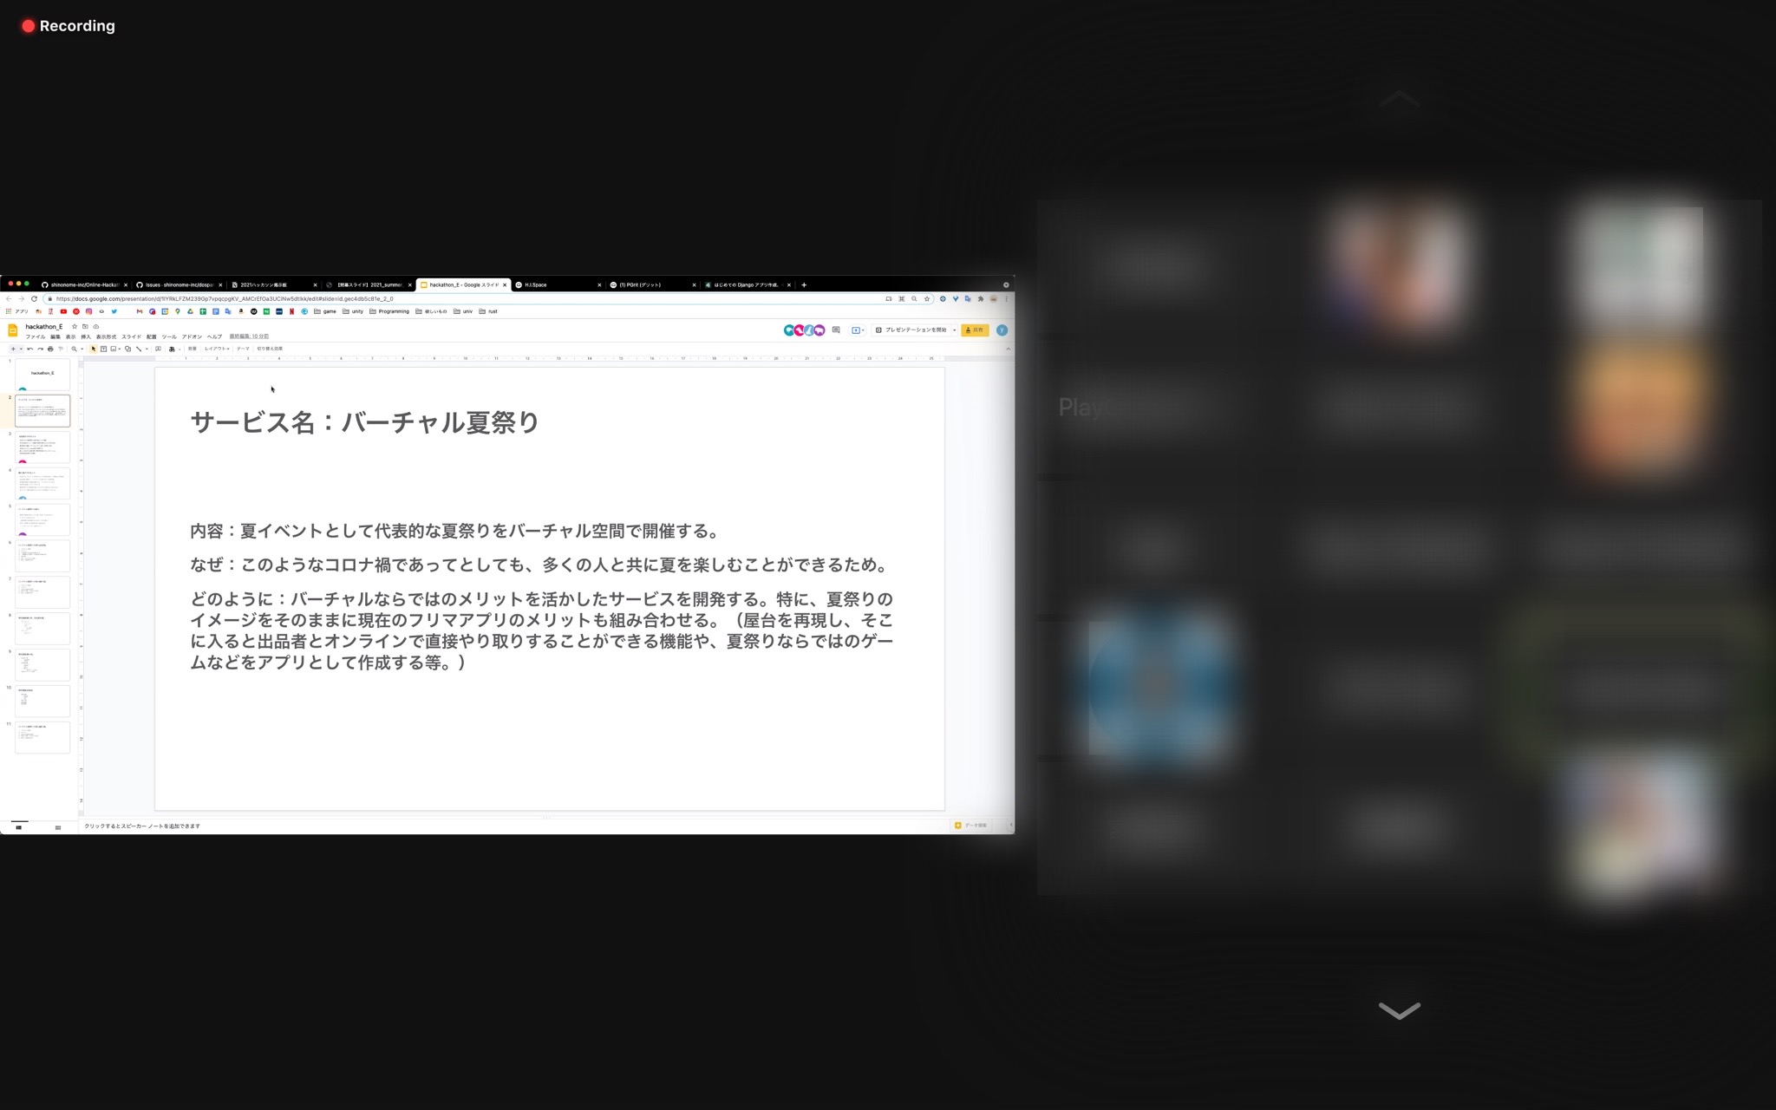
Task: Select slide 11 thumbnail in filmstrip
Action: pos(42,737)
